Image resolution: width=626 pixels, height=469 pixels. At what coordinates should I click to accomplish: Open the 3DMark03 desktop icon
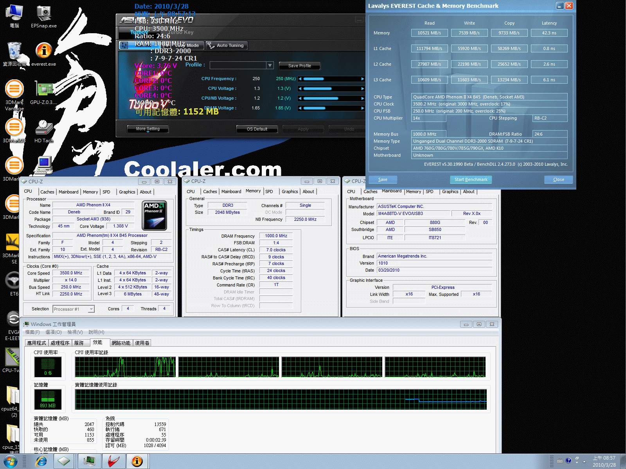[x=14, y=131]
